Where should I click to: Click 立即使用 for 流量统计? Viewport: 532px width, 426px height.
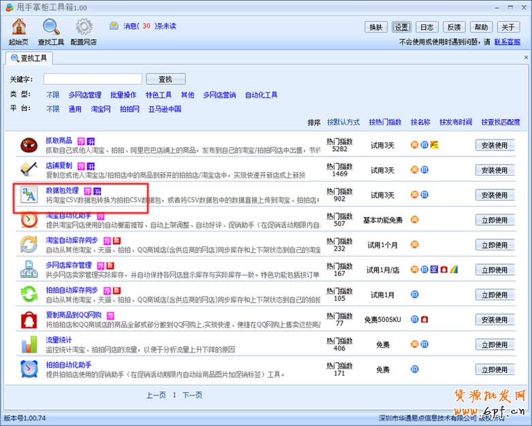[x=495, y=344]
